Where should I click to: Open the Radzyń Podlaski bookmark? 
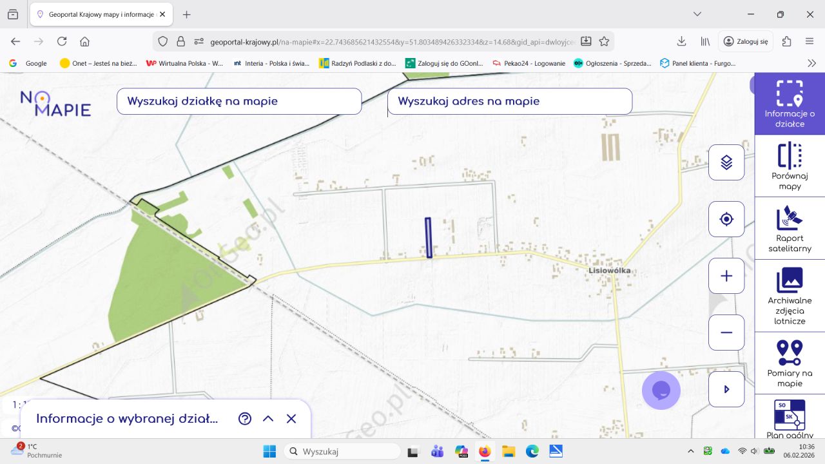pos(358,63)
